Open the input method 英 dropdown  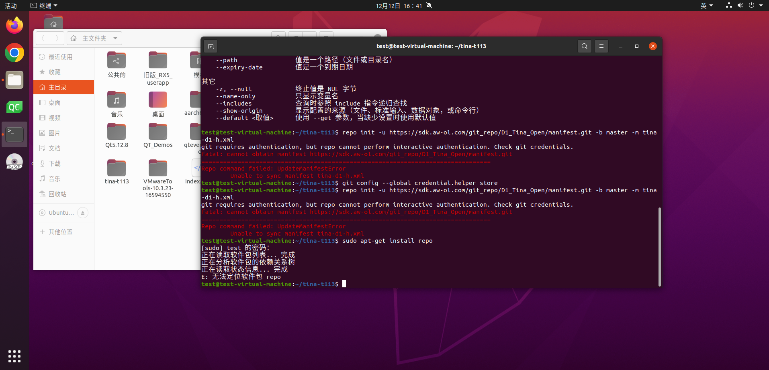tap(706, 6)
